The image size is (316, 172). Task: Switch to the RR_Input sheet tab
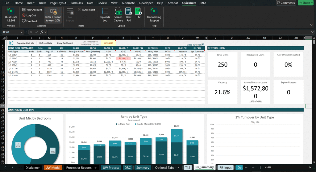(x=225, y=168)
